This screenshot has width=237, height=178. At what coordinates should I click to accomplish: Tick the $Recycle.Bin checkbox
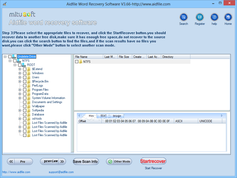tap(25, 82)
